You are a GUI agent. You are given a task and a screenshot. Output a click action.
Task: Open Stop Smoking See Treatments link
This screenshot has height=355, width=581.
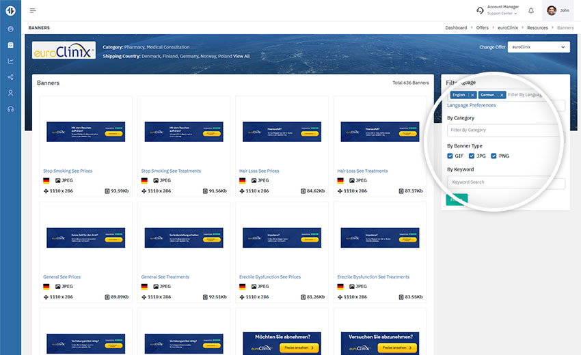(171, 171)
